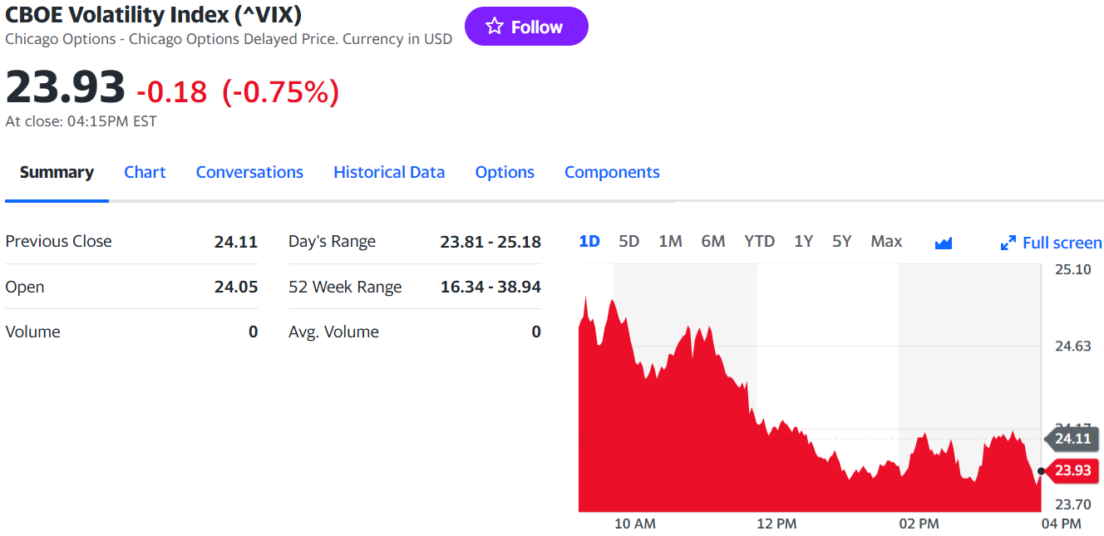The height and width of the screenshot is (536, 1104).
Task: Select the 1D chart range
Action: pyautogui.click(x=589, y=241)
